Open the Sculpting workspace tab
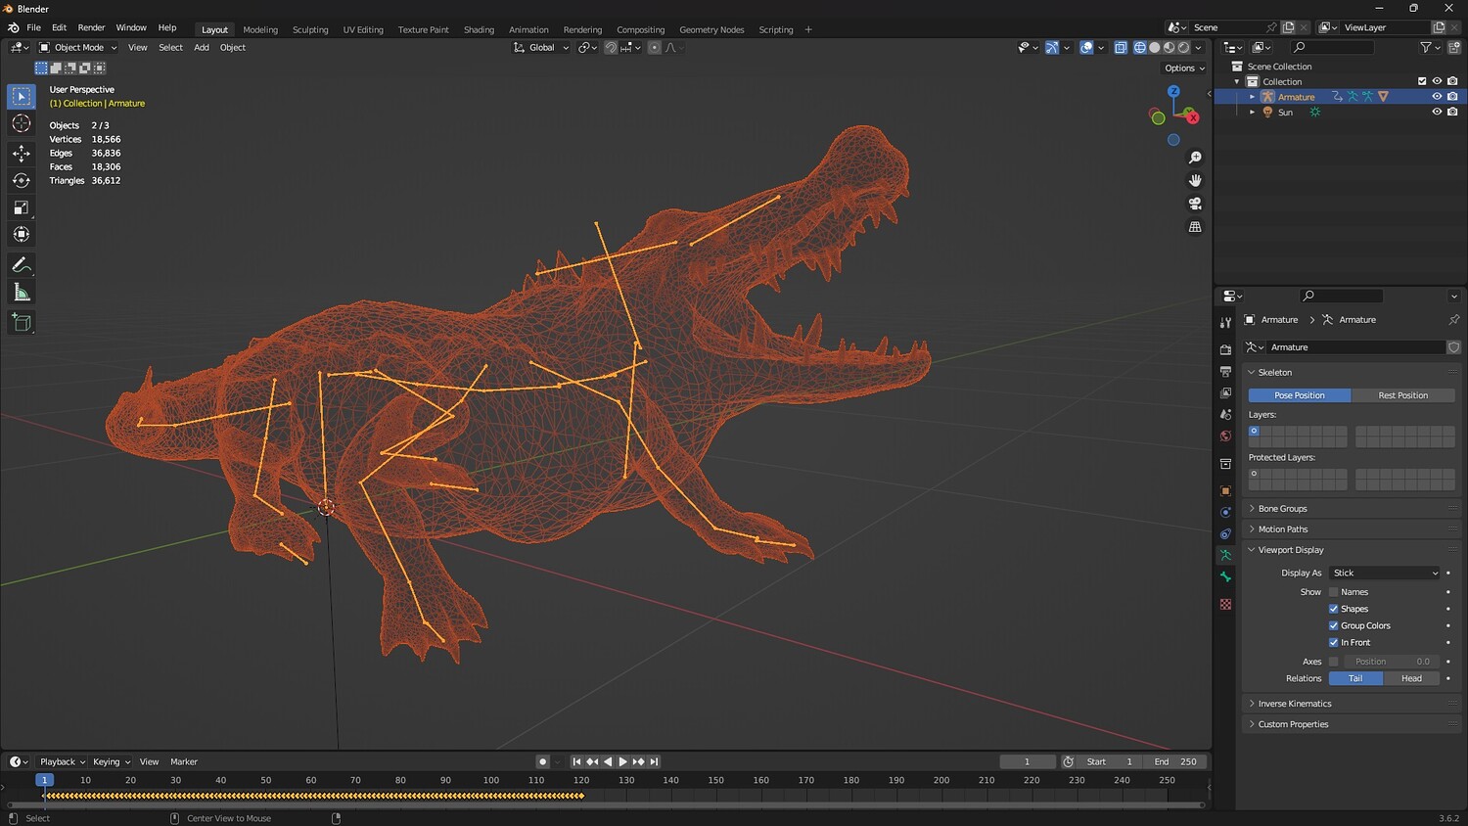Image resolution: width=1468 pixels, height=826 pixels. click(310, 29)
